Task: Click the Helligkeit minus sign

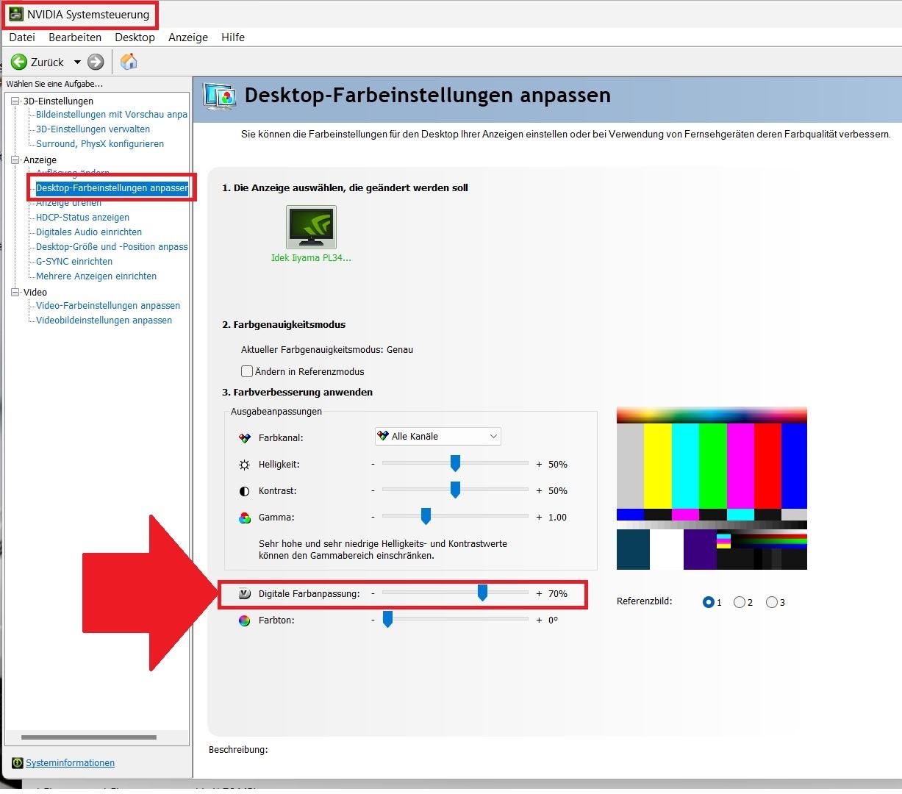Action: click(373, 465)
